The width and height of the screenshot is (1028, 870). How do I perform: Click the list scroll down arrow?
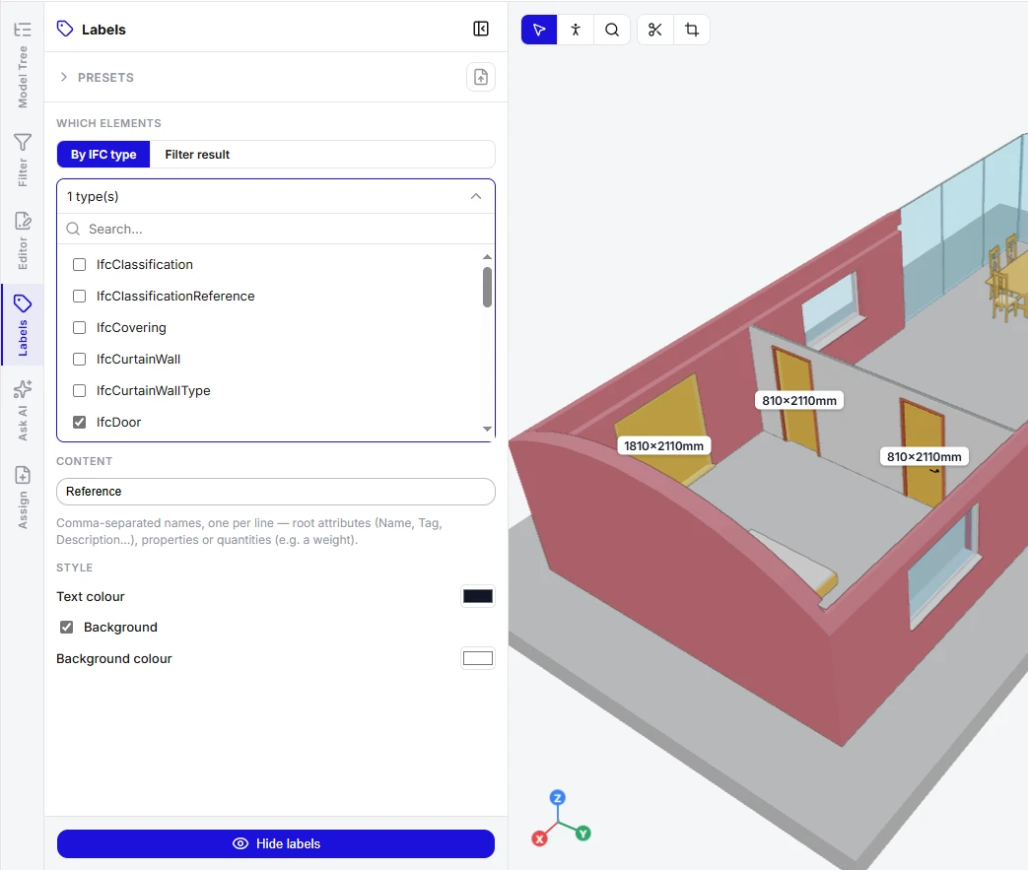coord(487,429)
